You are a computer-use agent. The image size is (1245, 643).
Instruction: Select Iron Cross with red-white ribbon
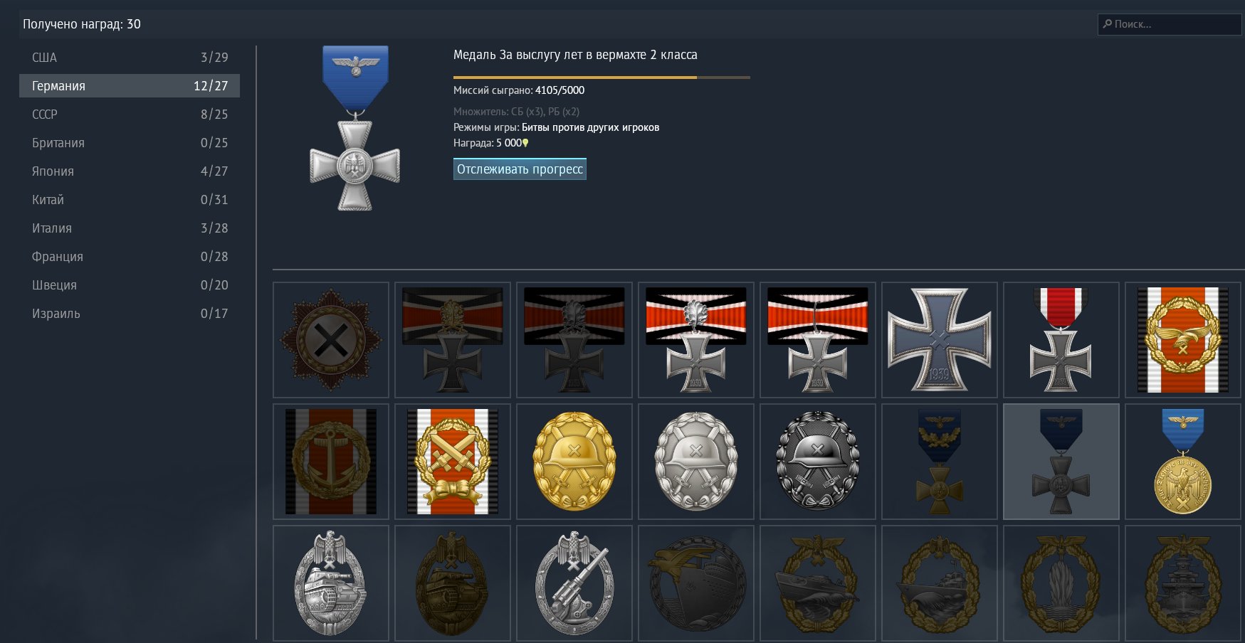tap(1061, 340)
